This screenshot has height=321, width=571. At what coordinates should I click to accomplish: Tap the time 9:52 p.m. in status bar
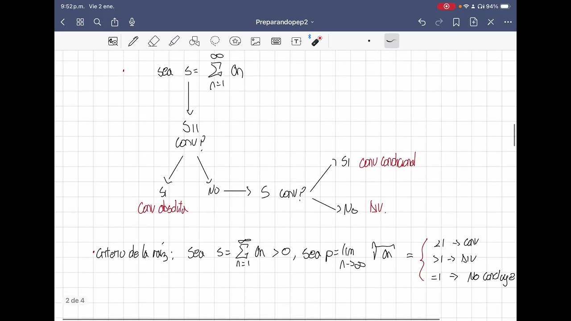click(72, 6)
